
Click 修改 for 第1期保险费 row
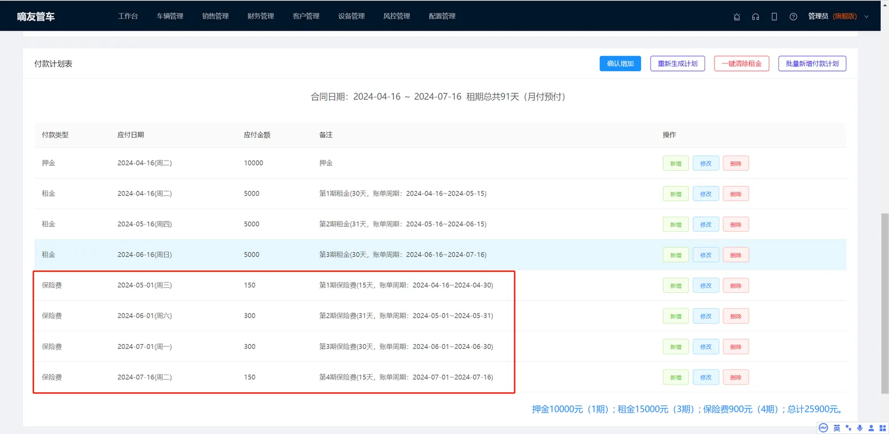click(x=706, y=286)
